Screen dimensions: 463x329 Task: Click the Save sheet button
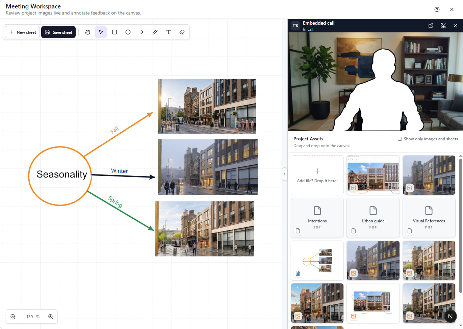coord(58,32)
